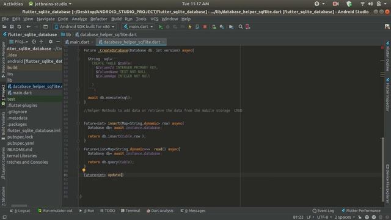The image size is (391, 220).
Task: Click the Device File project structure folder icon
Action: [231, 27]
